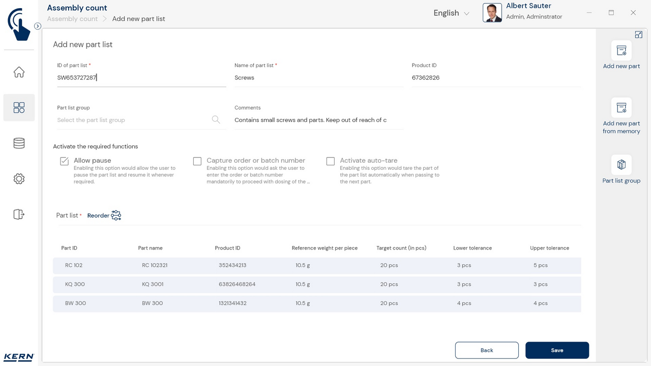Click Add new part from memory icon
The width and height of the screenshot is (651, 366).
coord(621,108)
